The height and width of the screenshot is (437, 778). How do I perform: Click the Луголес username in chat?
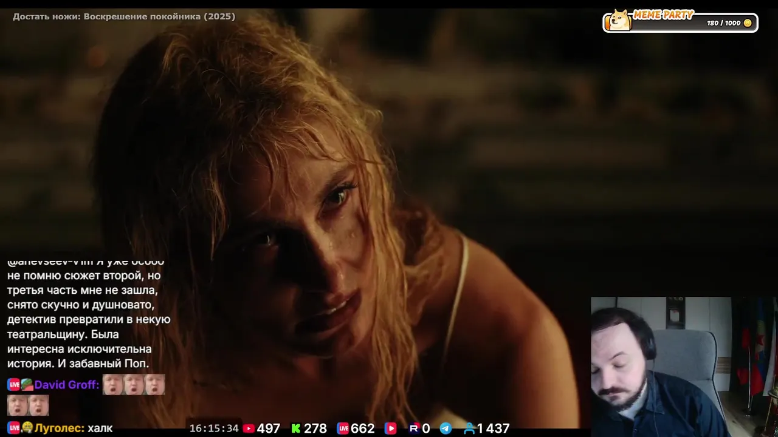(x=59, y=428)
